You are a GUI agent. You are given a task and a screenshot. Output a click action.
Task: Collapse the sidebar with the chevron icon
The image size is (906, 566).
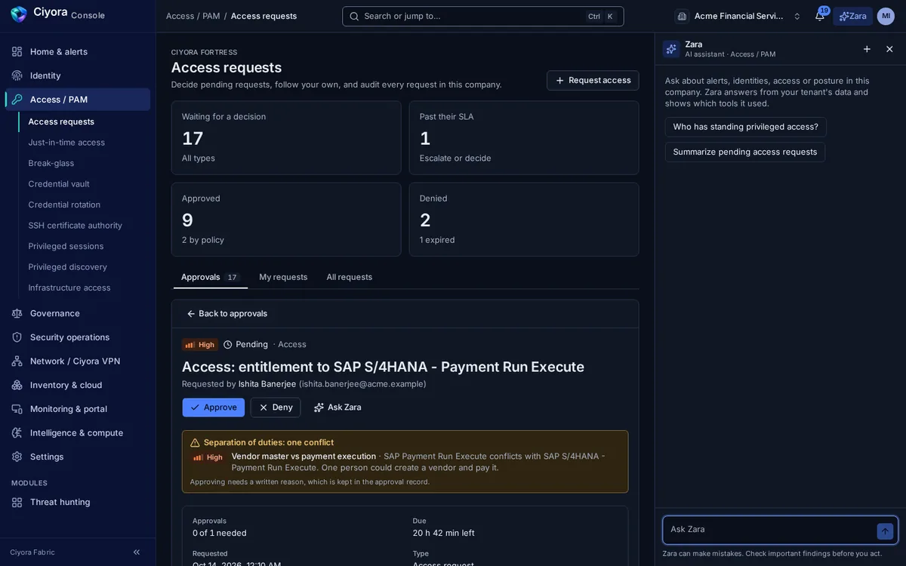click(x=137, y=552)
